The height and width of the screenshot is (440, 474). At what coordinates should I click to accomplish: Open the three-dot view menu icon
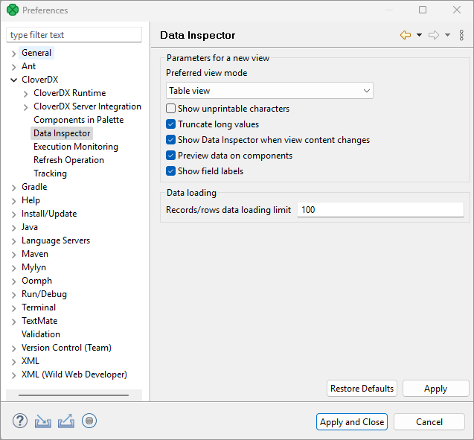point(461,35)
